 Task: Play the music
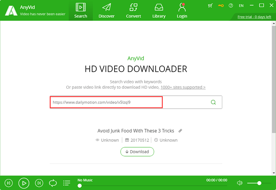pyautogui.click(x=24, y=183)
